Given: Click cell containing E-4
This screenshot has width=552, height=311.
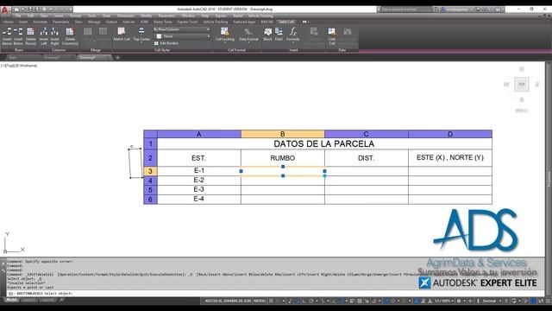Looking at the screenshot, I should click(199, 200).
